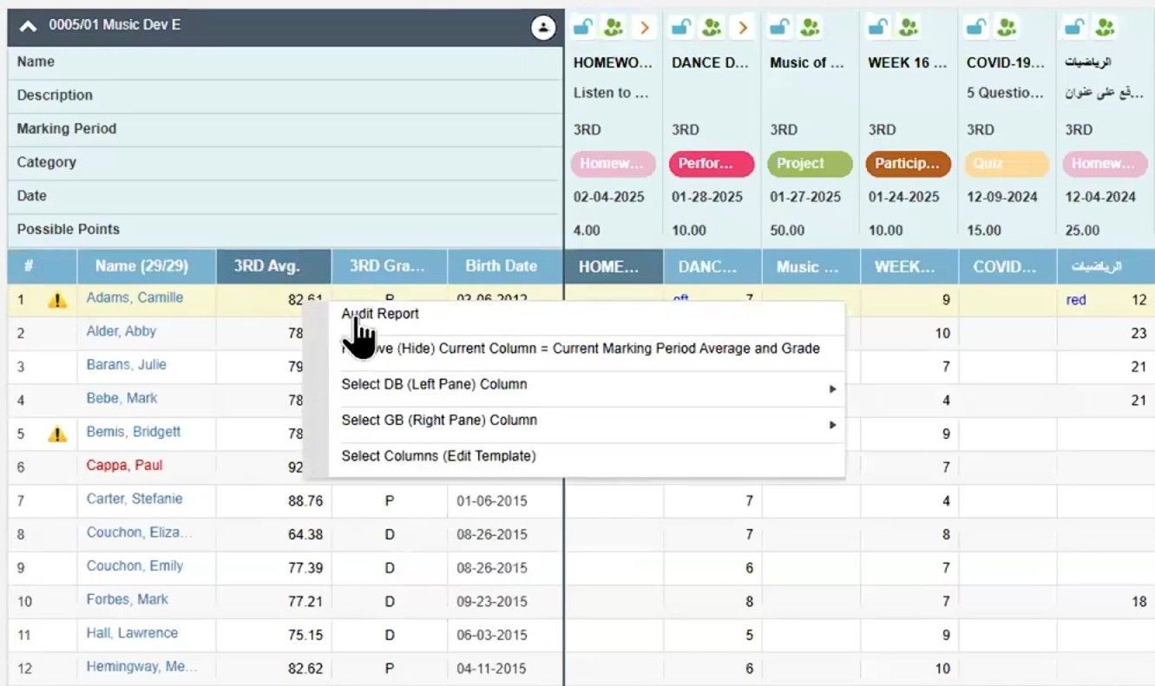This screenshot has height=686, width=1155.
Task: Sort by the Name (29/29) column header
Action: coord(146,266)
